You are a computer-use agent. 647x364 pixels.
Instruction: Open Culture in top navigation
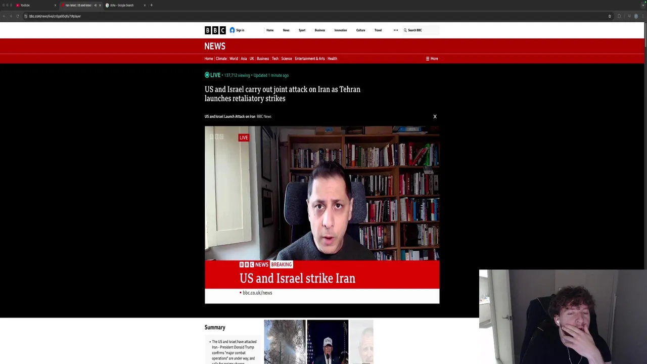click(360, 30)
